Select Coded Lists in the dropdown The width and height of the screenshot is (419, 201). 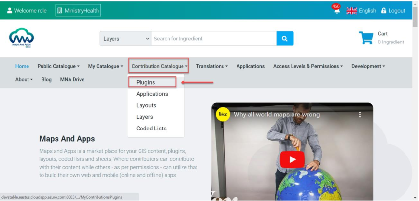point(151,129)
